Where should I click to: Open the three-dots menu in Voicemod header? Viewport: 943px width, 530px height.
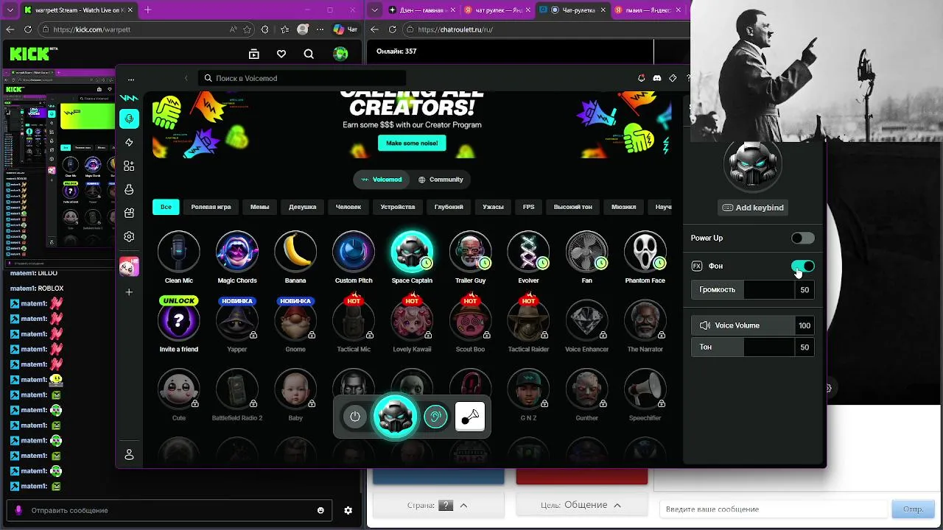pos(131,79)
